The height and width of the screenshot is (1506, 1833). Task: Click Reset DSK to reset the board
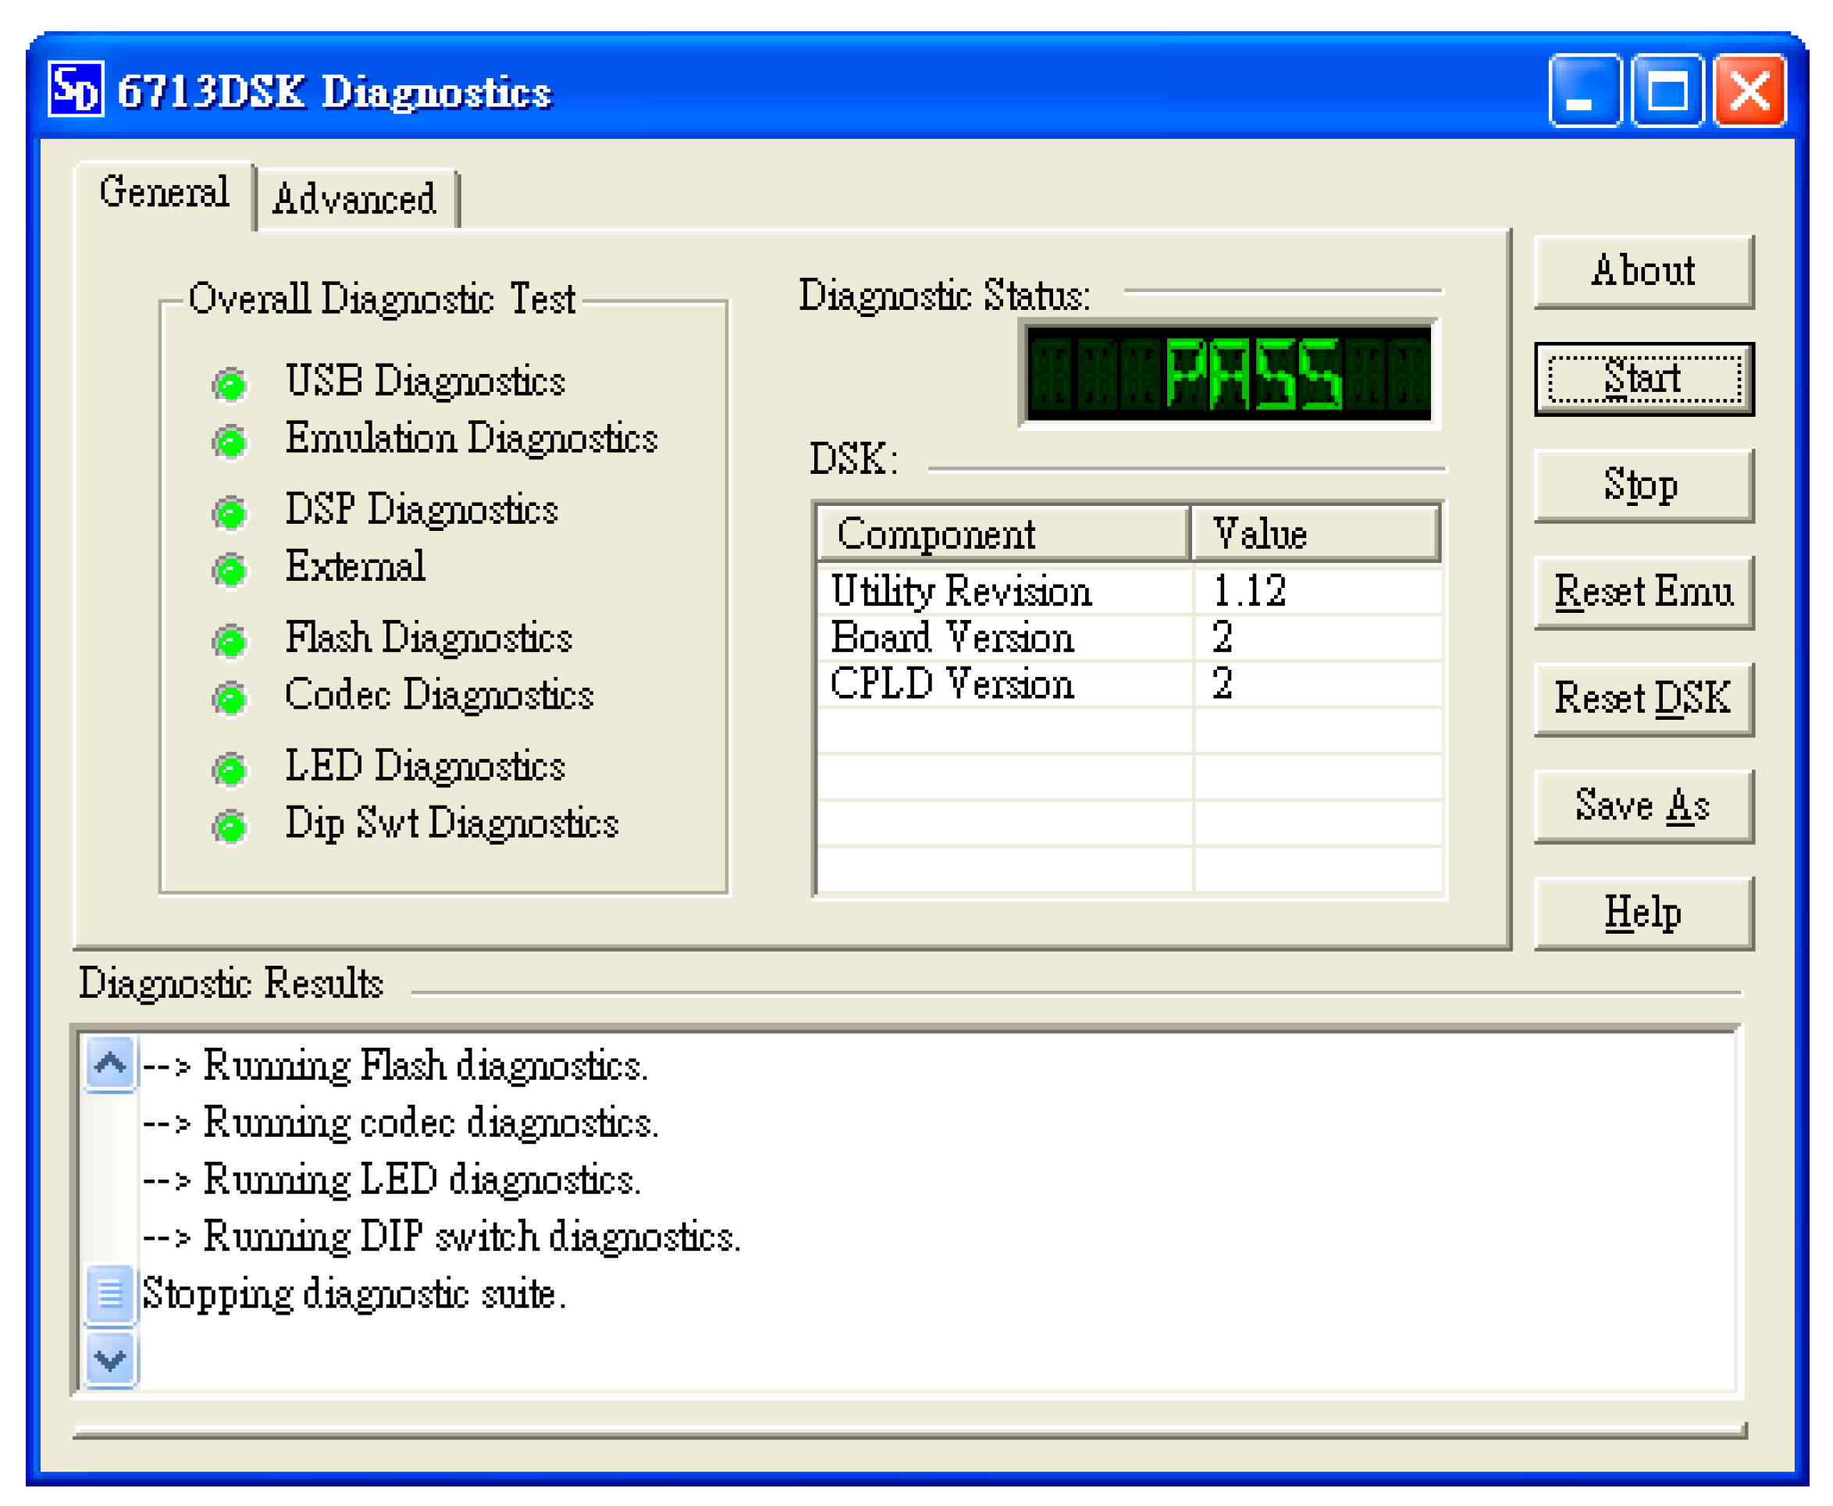(x=1643, y=698)
